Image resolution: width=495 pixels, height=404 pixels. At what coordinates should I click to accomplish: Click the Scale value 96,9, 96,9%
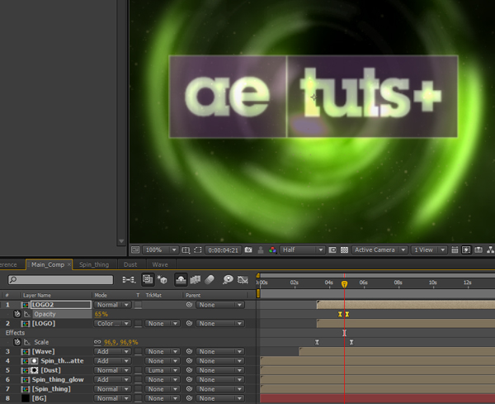coord(121,342)
